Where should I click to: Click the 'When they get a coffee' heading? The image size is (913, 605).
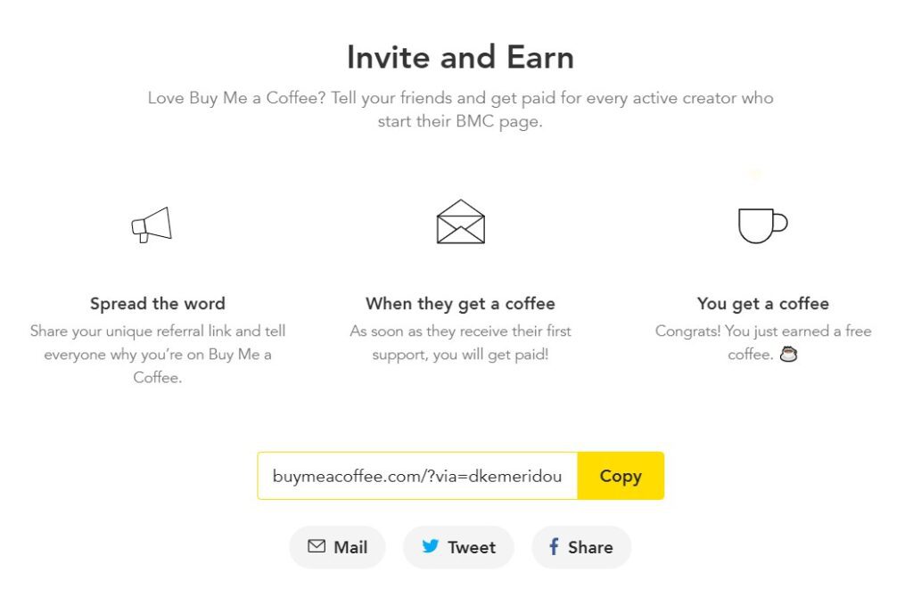click(461, 304)
